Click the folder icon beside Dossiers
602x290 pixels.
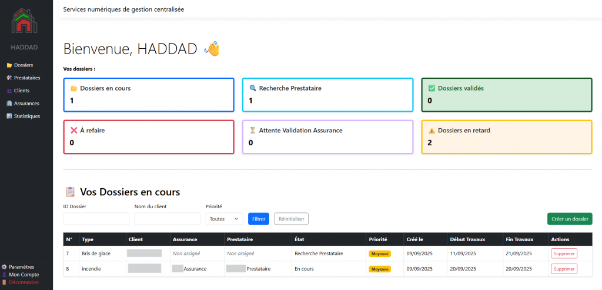coord(9,65)
